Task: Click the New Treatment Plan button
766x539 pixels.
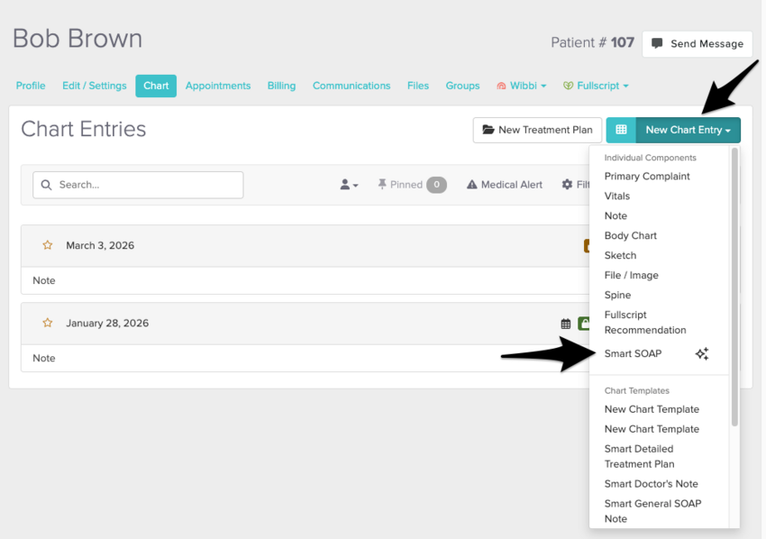Action: click(537, 130)
